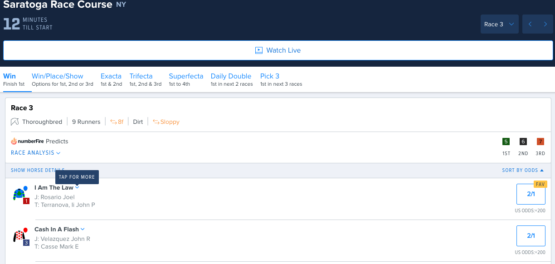Viewport: 555px width, 264px height.
Task: Click saddle number 3 badge
Action: 26,243
